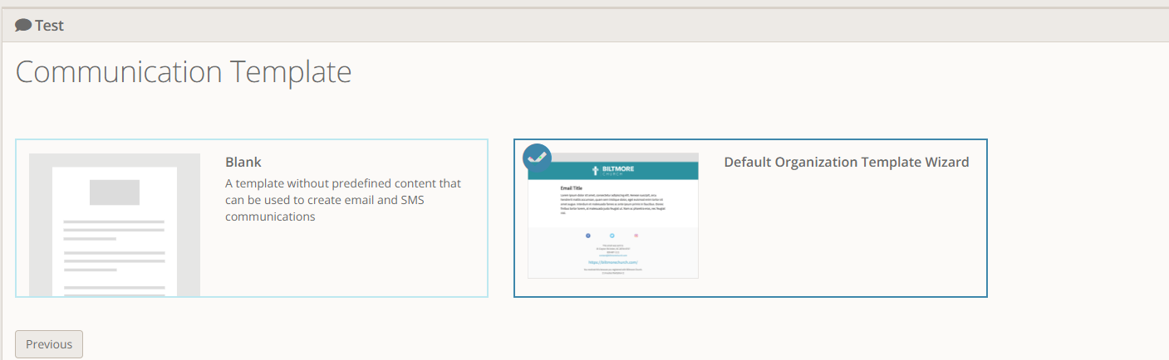Click the cross icon in Biltmore logo
This screenshot has height=360, width=1169.
(595, 171)
